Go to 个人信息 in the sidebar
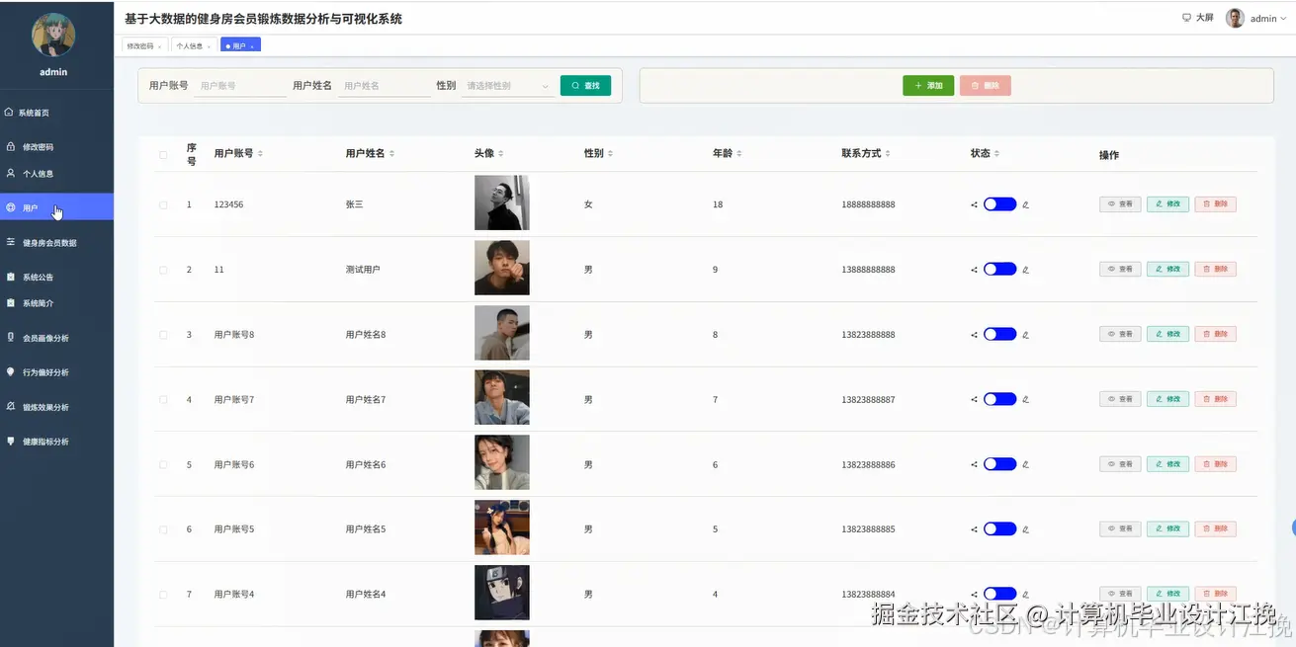The height and width of the screenshot is (647, 1296). [x=56, y=173]
